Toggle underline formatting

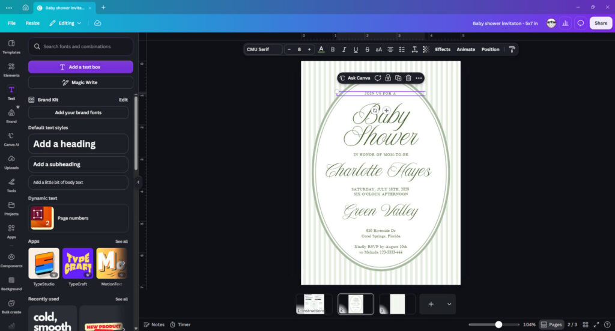(356, 49)
